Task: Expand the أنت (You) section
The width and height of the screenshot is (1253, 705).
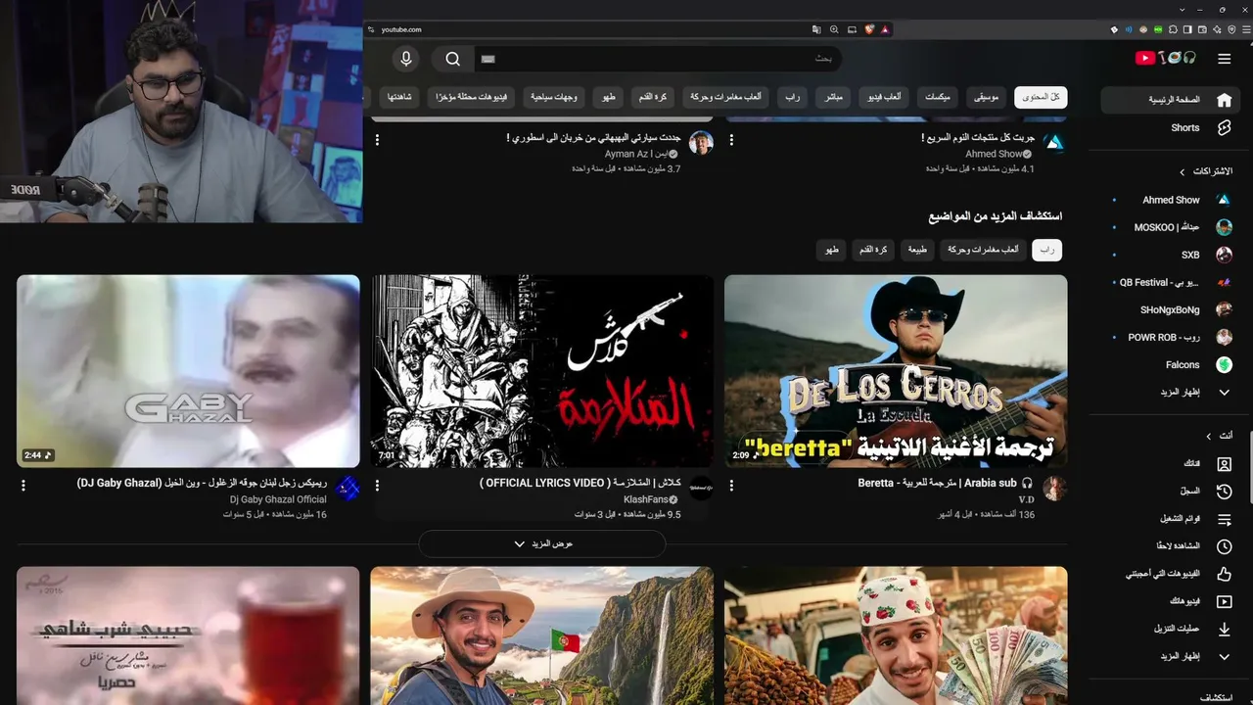Action: coord(1219,436)
